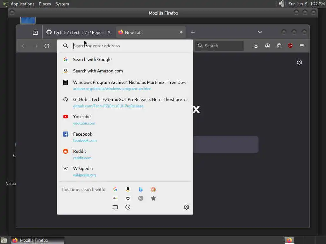Open the Reddit suggestion

pos(125,154)
